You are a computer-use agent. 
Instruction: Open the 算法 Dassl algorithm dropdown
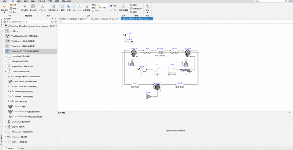pyautogui.click(x=103, y=8)
